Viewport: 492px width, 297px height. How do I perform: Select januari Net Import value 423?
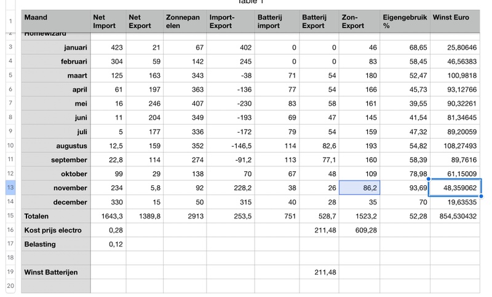pos(108,47)
